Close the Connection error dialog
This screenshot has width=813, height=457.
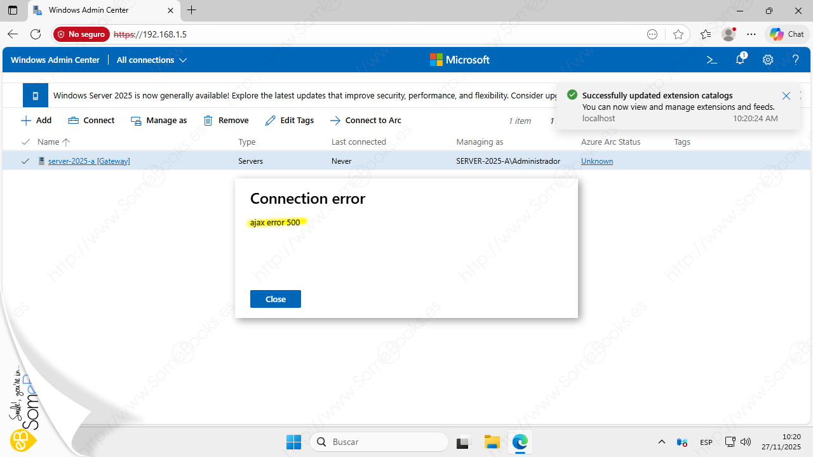[x=275, y=299]
